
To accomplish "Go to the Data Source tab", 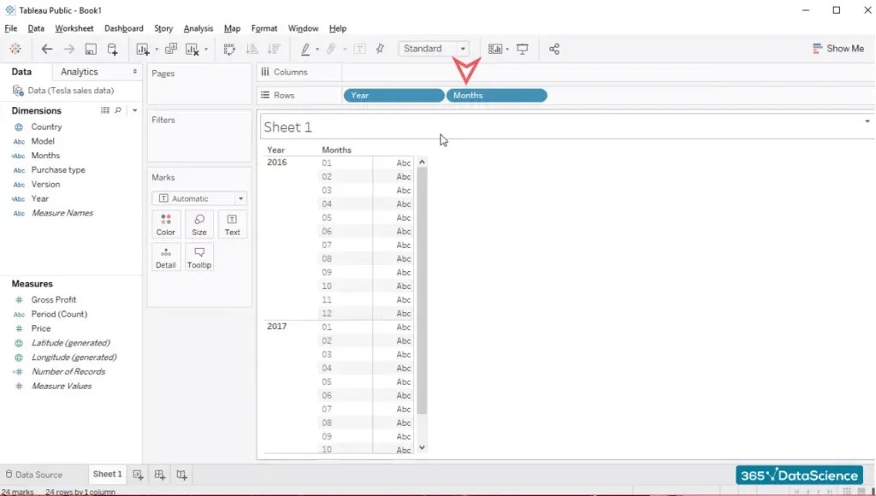I will tap(38, 474).
